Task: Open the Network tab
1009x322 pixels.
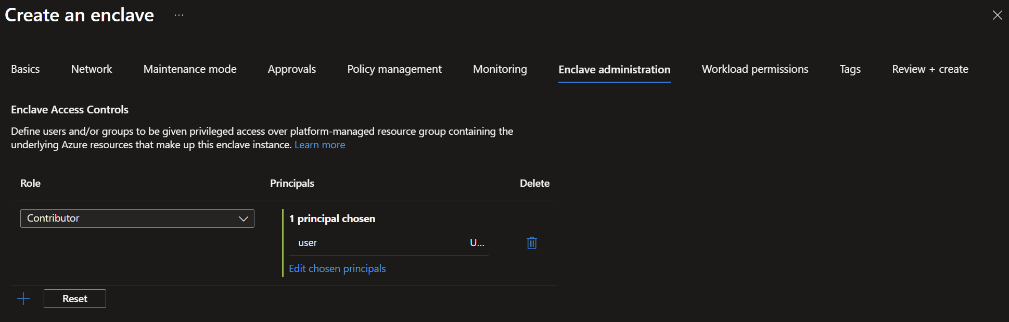Action: click(92, 69)
